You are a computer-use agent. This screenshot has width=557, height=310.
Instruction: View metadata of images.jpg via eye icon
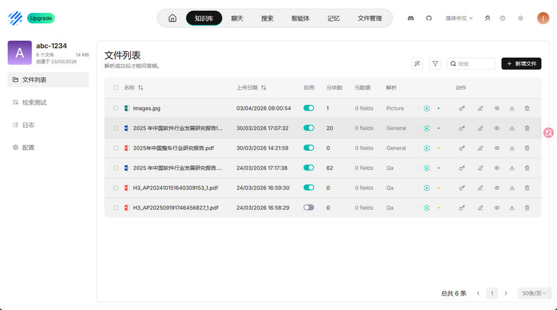click(497, 108)
